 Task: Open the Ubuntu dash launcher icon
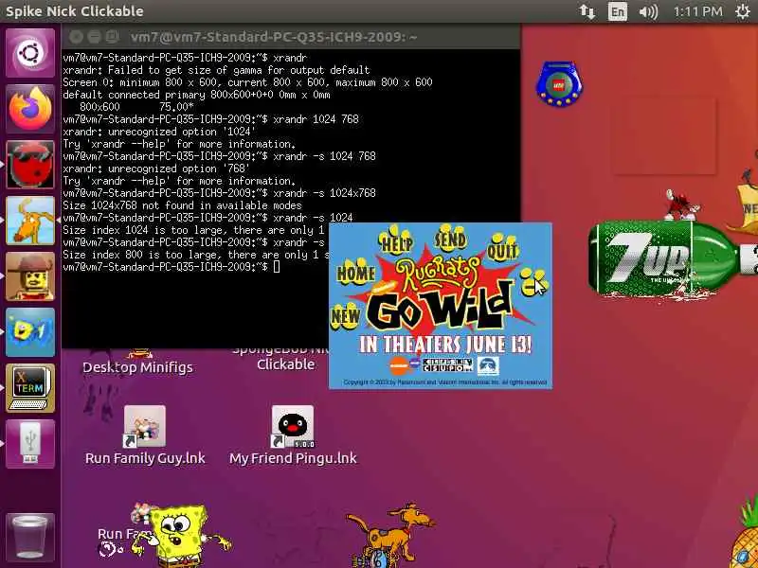(30, 53)
